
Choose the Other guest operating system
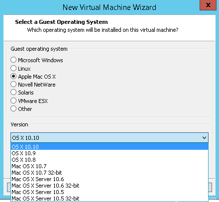click(13, 108)
